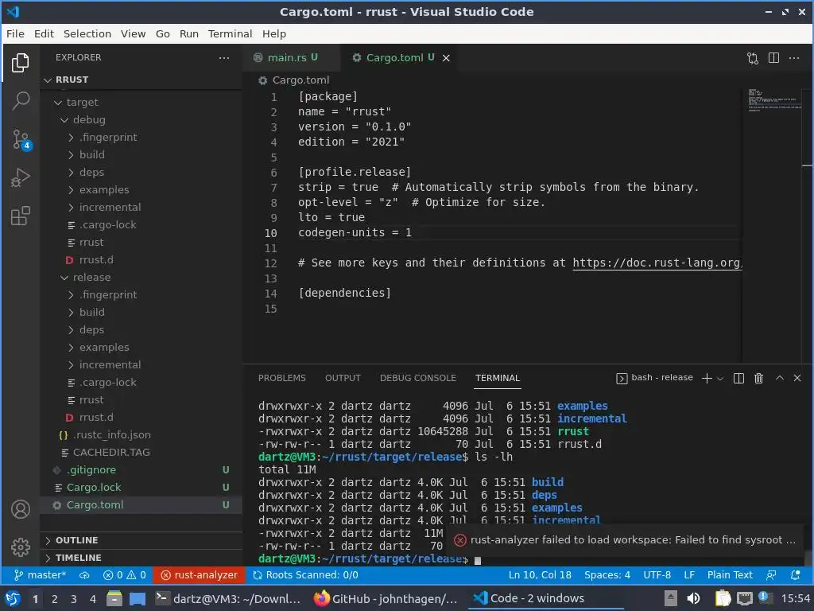814x611 pixels.
Task: Click LF end-of-line selector
Action: (689, 575)
